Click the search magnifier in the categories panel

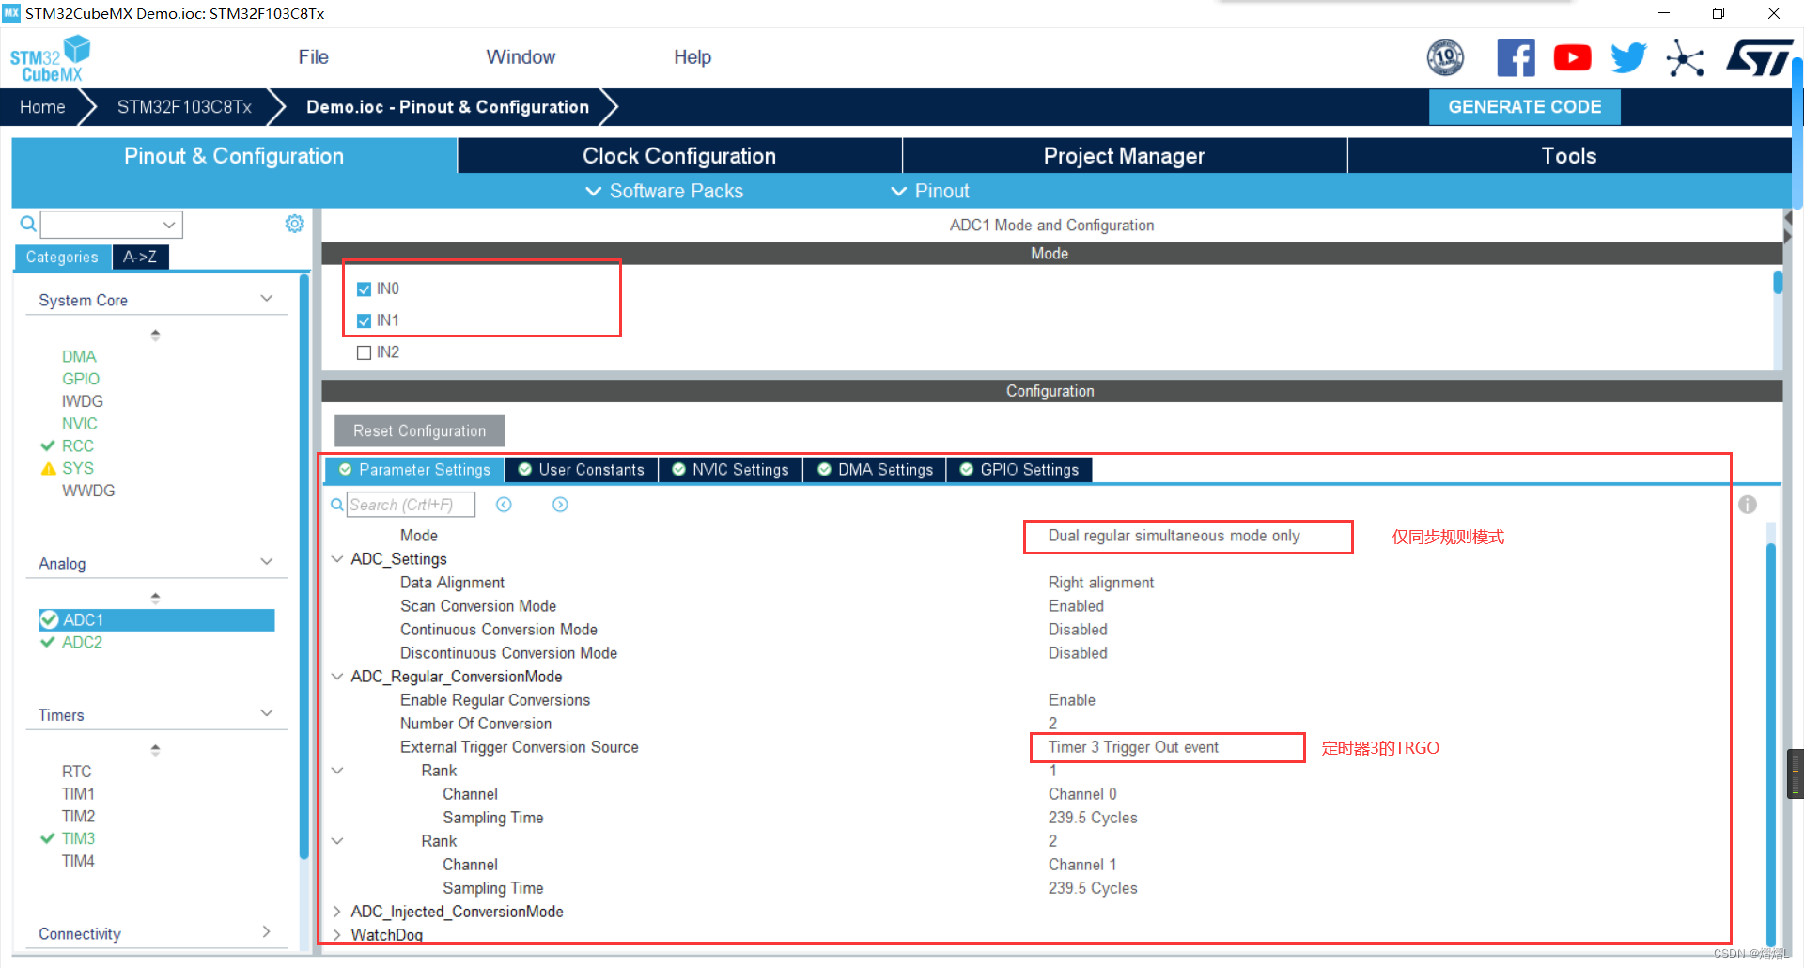pos(28,224)
